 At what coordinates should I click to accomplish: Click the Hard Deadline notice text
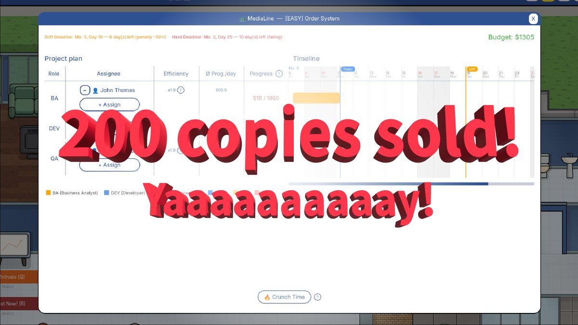point(227,37)
